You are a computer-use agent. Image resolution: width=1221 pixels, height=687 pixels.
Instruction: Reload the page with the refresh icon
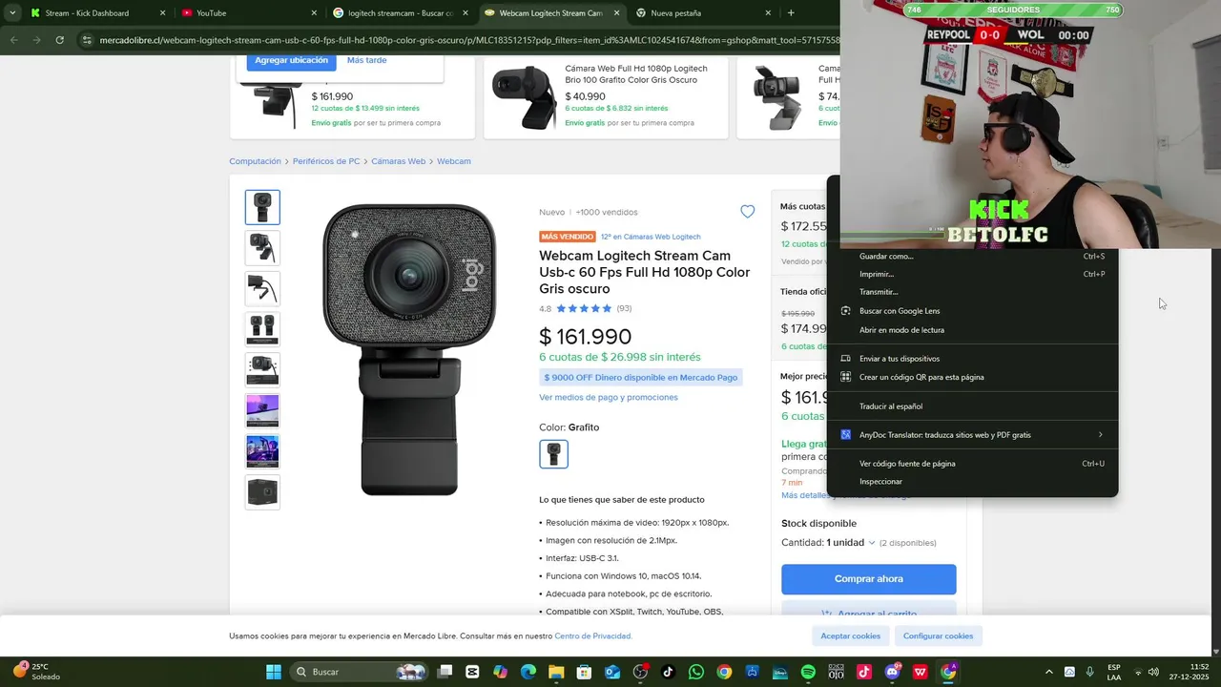[x=59, y=40]
